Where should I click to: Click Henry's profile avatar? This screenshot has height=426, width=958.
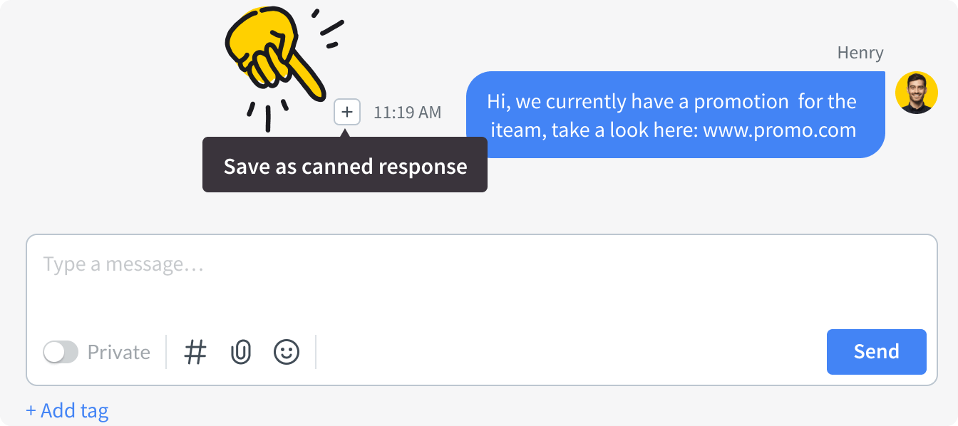[x=917, y=93]
